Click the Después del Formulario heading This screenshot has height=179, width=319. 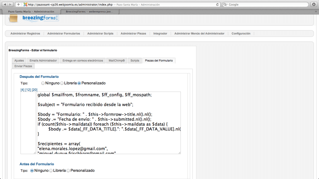[x=39, y=76]
